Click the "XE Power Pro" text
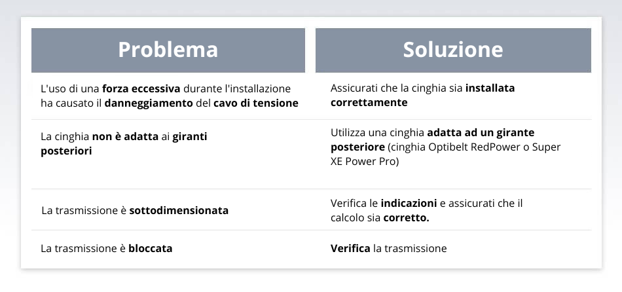 [x=364, y=162]
